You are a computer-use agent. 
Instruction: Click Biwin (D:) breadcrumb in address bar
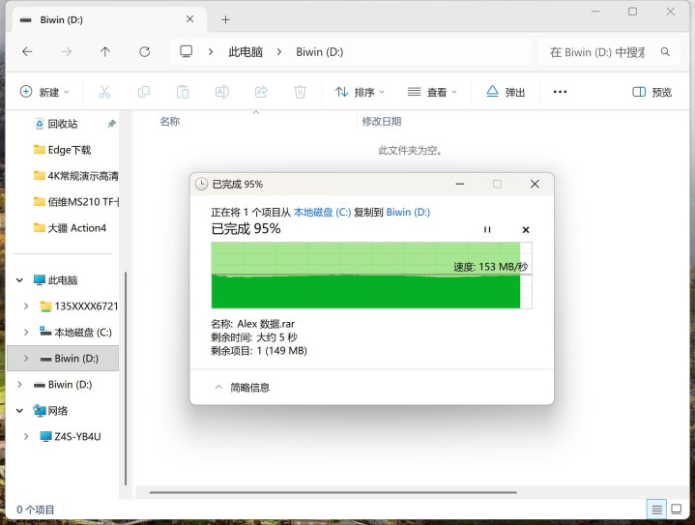[x=320, y=52]
